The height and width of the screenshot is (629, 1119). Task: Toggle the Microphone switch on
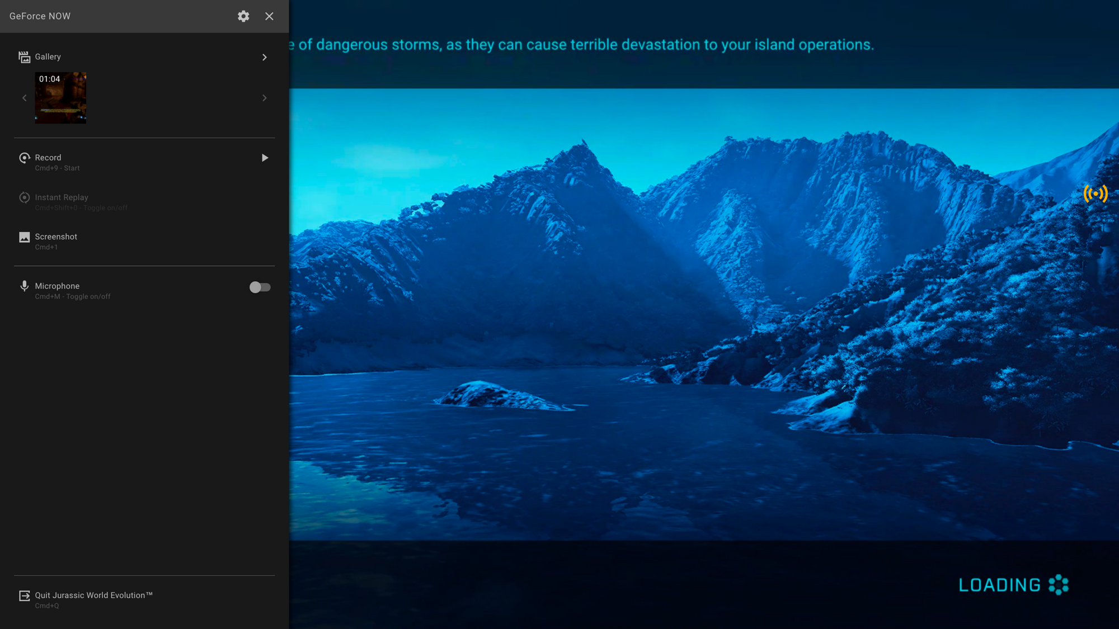click(x=260, y=287)
